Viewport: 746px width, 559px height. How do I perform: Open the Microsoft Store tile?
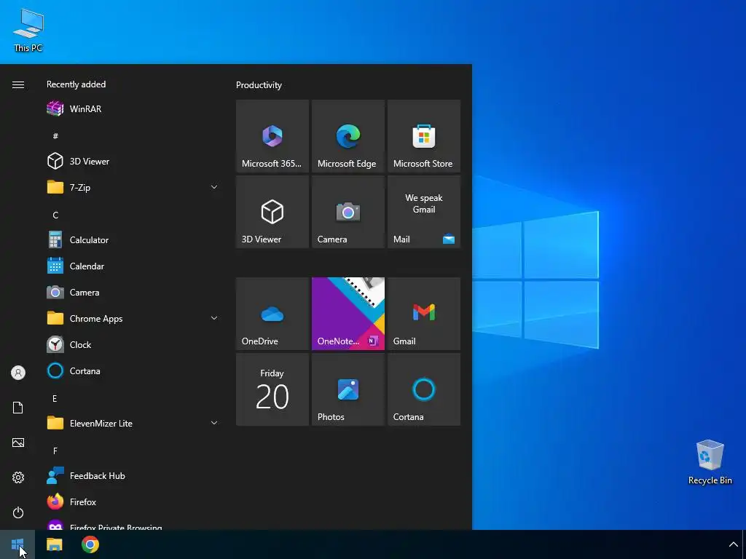[x=424, y=136]
